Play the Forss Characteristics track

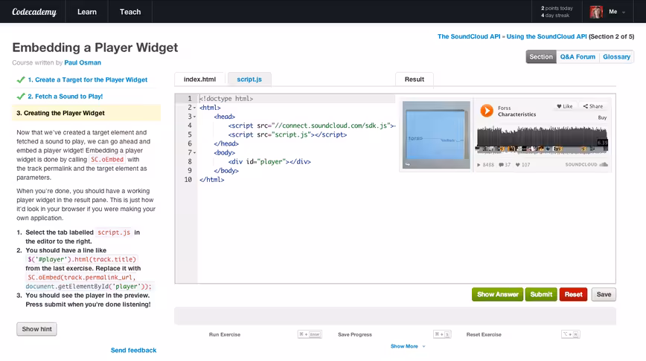[x=487, y=111]
